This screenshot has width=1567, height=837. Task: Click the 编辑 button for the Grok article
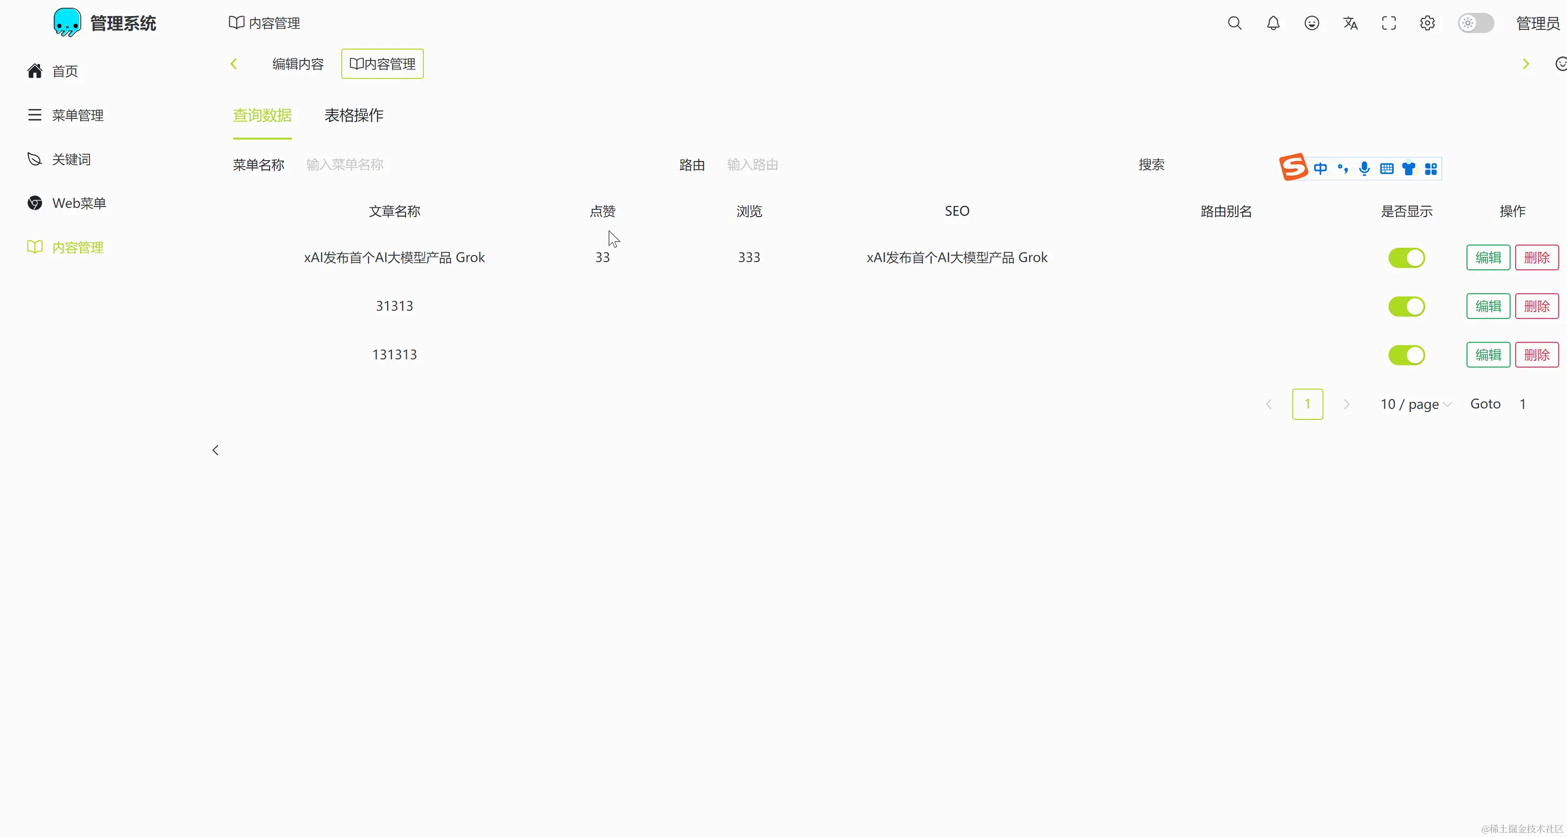pos(1488,257)
